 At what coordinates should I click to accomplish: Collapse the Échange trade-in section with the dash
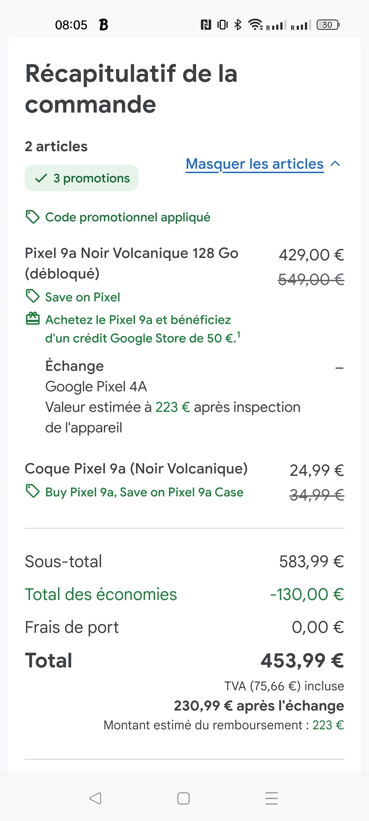click(x=339, y=368)
